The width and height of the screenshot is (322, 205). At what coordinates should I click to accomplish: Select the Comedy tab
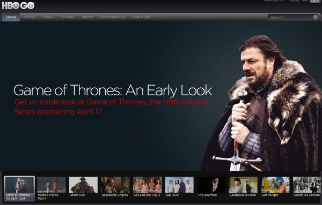(67, 17)
